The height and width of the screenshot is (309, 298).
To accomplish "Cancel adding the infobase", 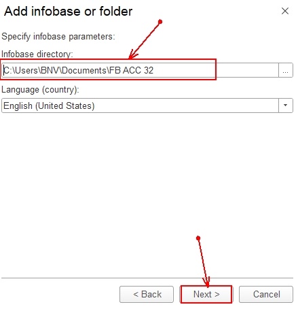I will [x=266, y=294].
